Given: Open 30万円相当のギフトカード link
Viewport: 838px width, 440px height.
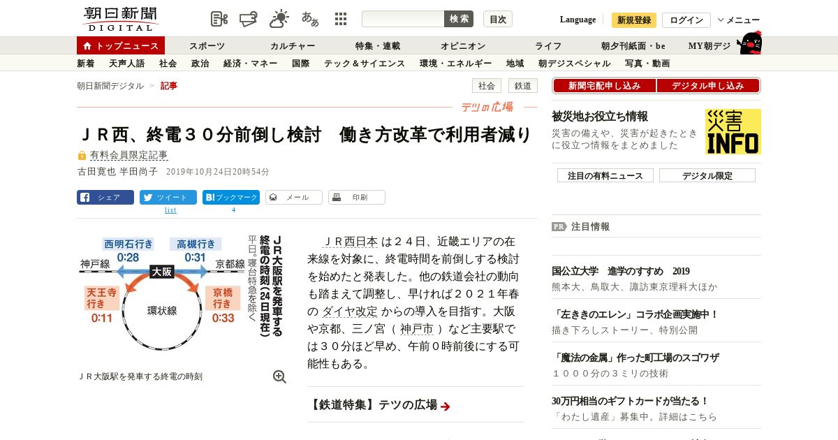Looking at the screenshot, I should [x=630, y=401].
